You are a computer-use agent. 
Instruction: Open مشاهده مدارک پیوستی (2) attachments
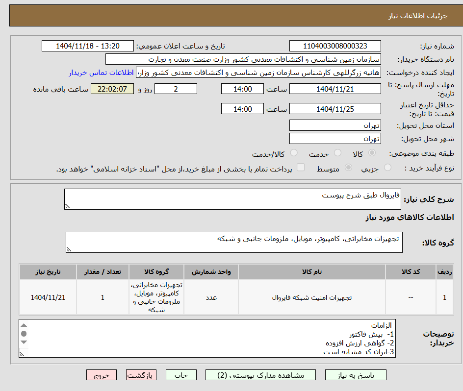pyautogui.click(x=260, y=375)
